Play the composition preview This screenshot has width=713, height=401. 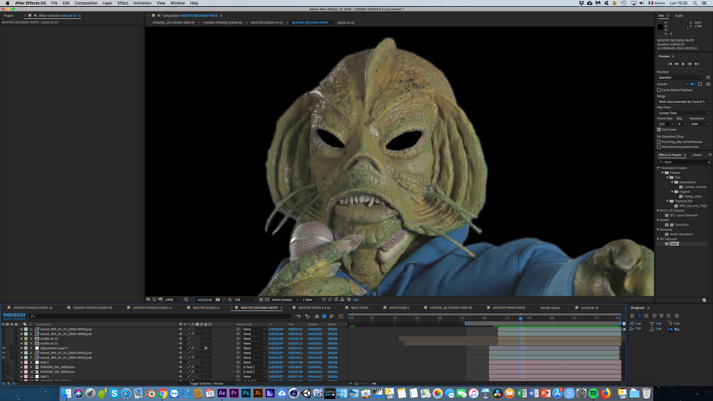[683, 64]
